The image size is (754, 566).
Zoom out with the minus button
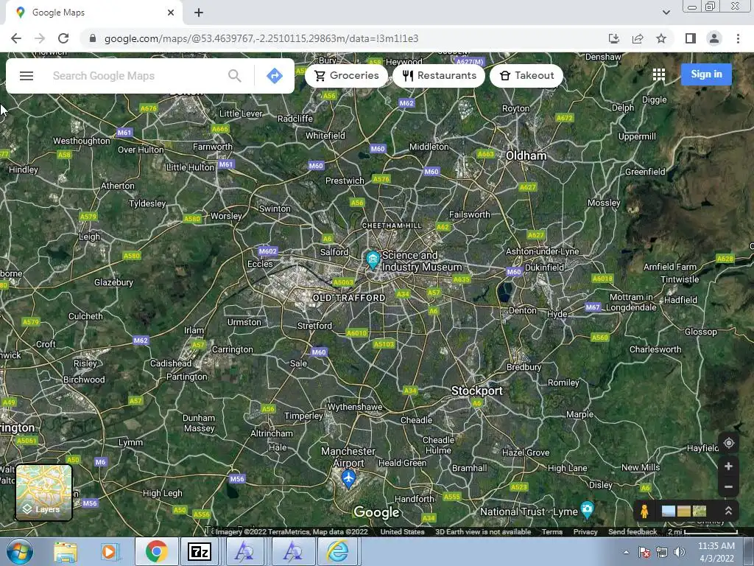click(x=728, y=486)
